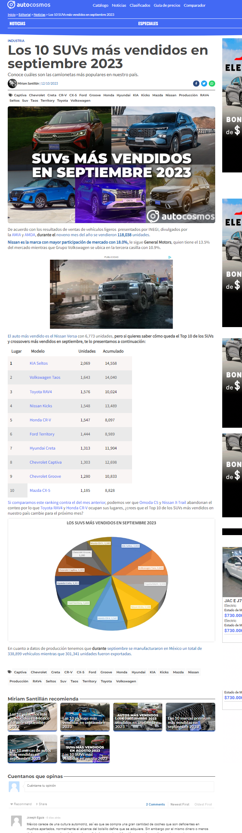Select the 2 Comments tab
Viewport: 242px width, 833px height.
[x=155, y=804]
